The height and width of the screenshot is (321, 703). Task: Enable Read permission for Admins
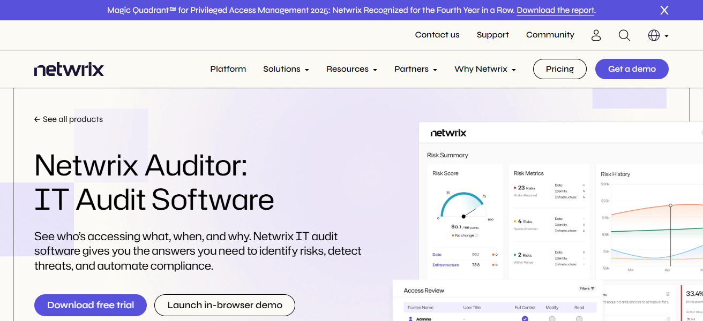pos(579,318)
